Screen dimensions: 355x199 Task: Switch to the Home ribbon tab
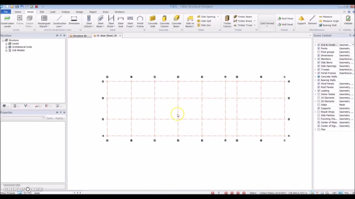click(18, 12)
